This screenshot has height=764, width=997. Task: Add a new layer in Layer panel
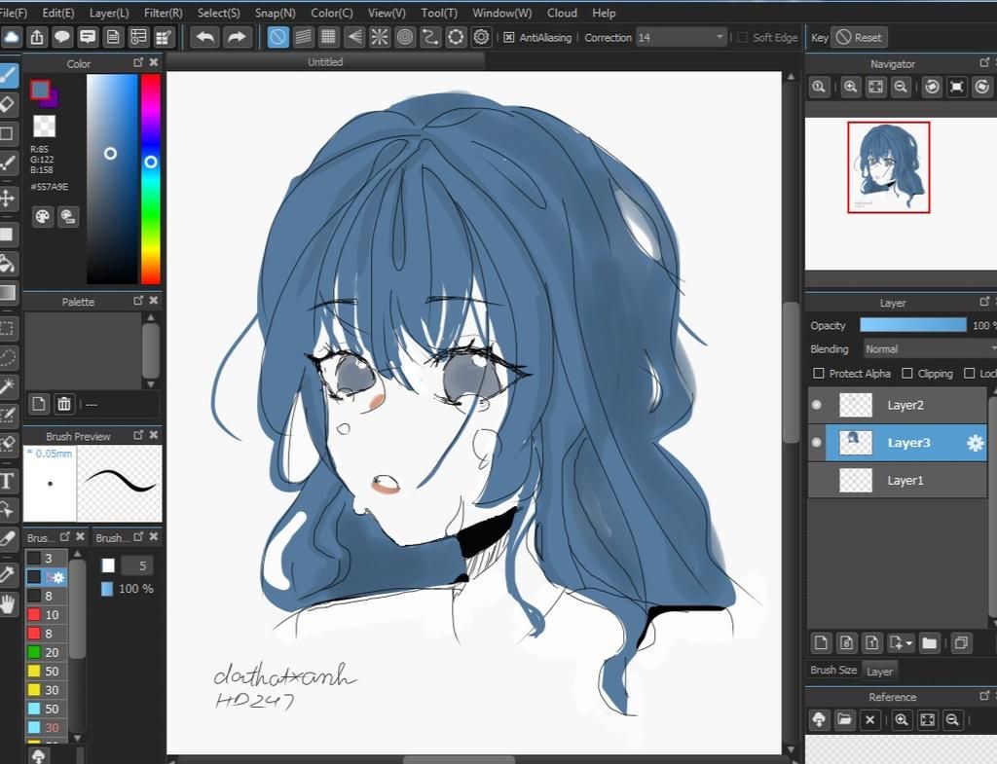[x=821, y=643]
